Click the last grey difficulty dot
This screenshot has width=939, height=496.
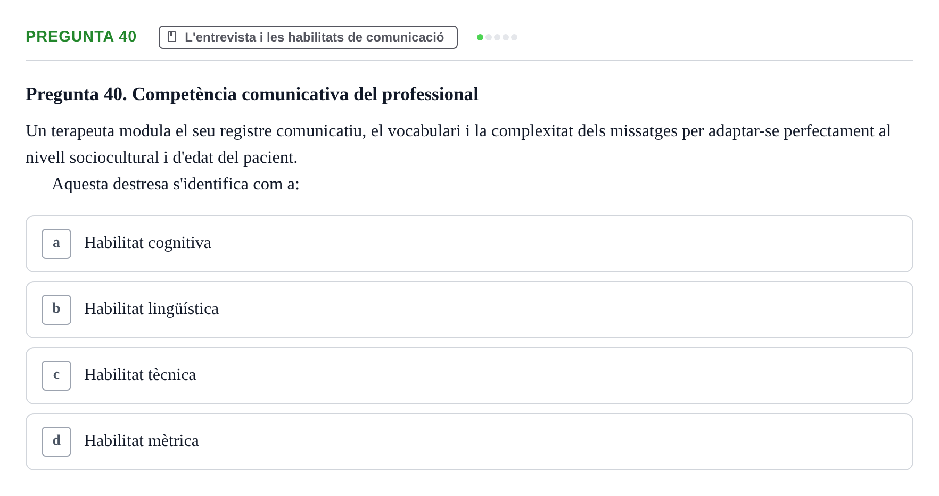tap(514, 37)
